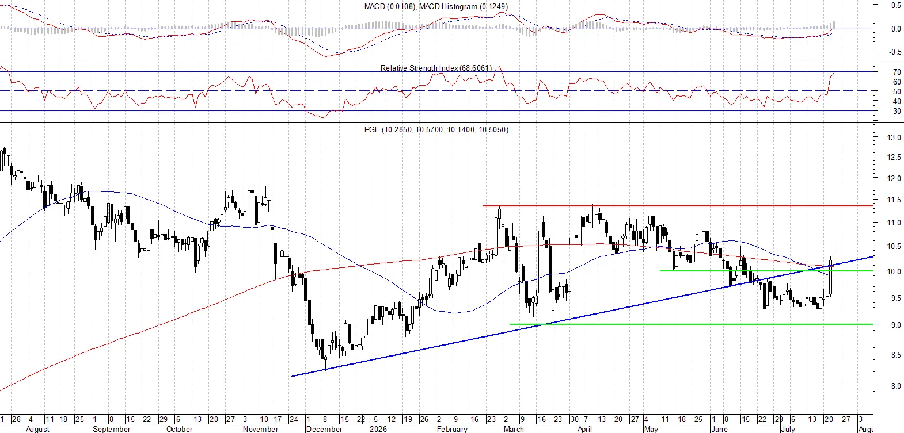
Task: Select the green support line at 9.0
Action: point(691,324)
